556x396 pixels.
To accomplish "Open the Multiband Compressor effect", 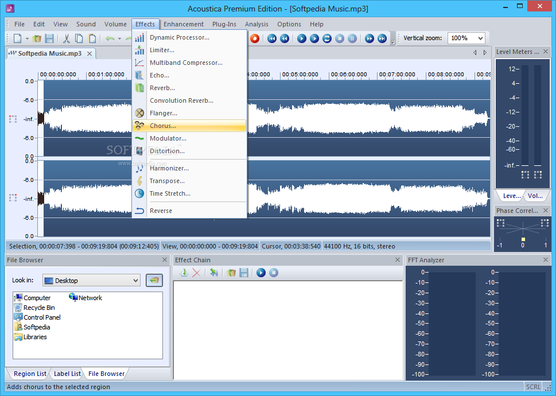I will pyautogui.click(x=189, y=63).
